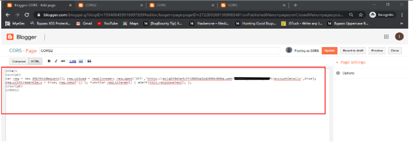Preview the page
413x150 pixels.
377,51
